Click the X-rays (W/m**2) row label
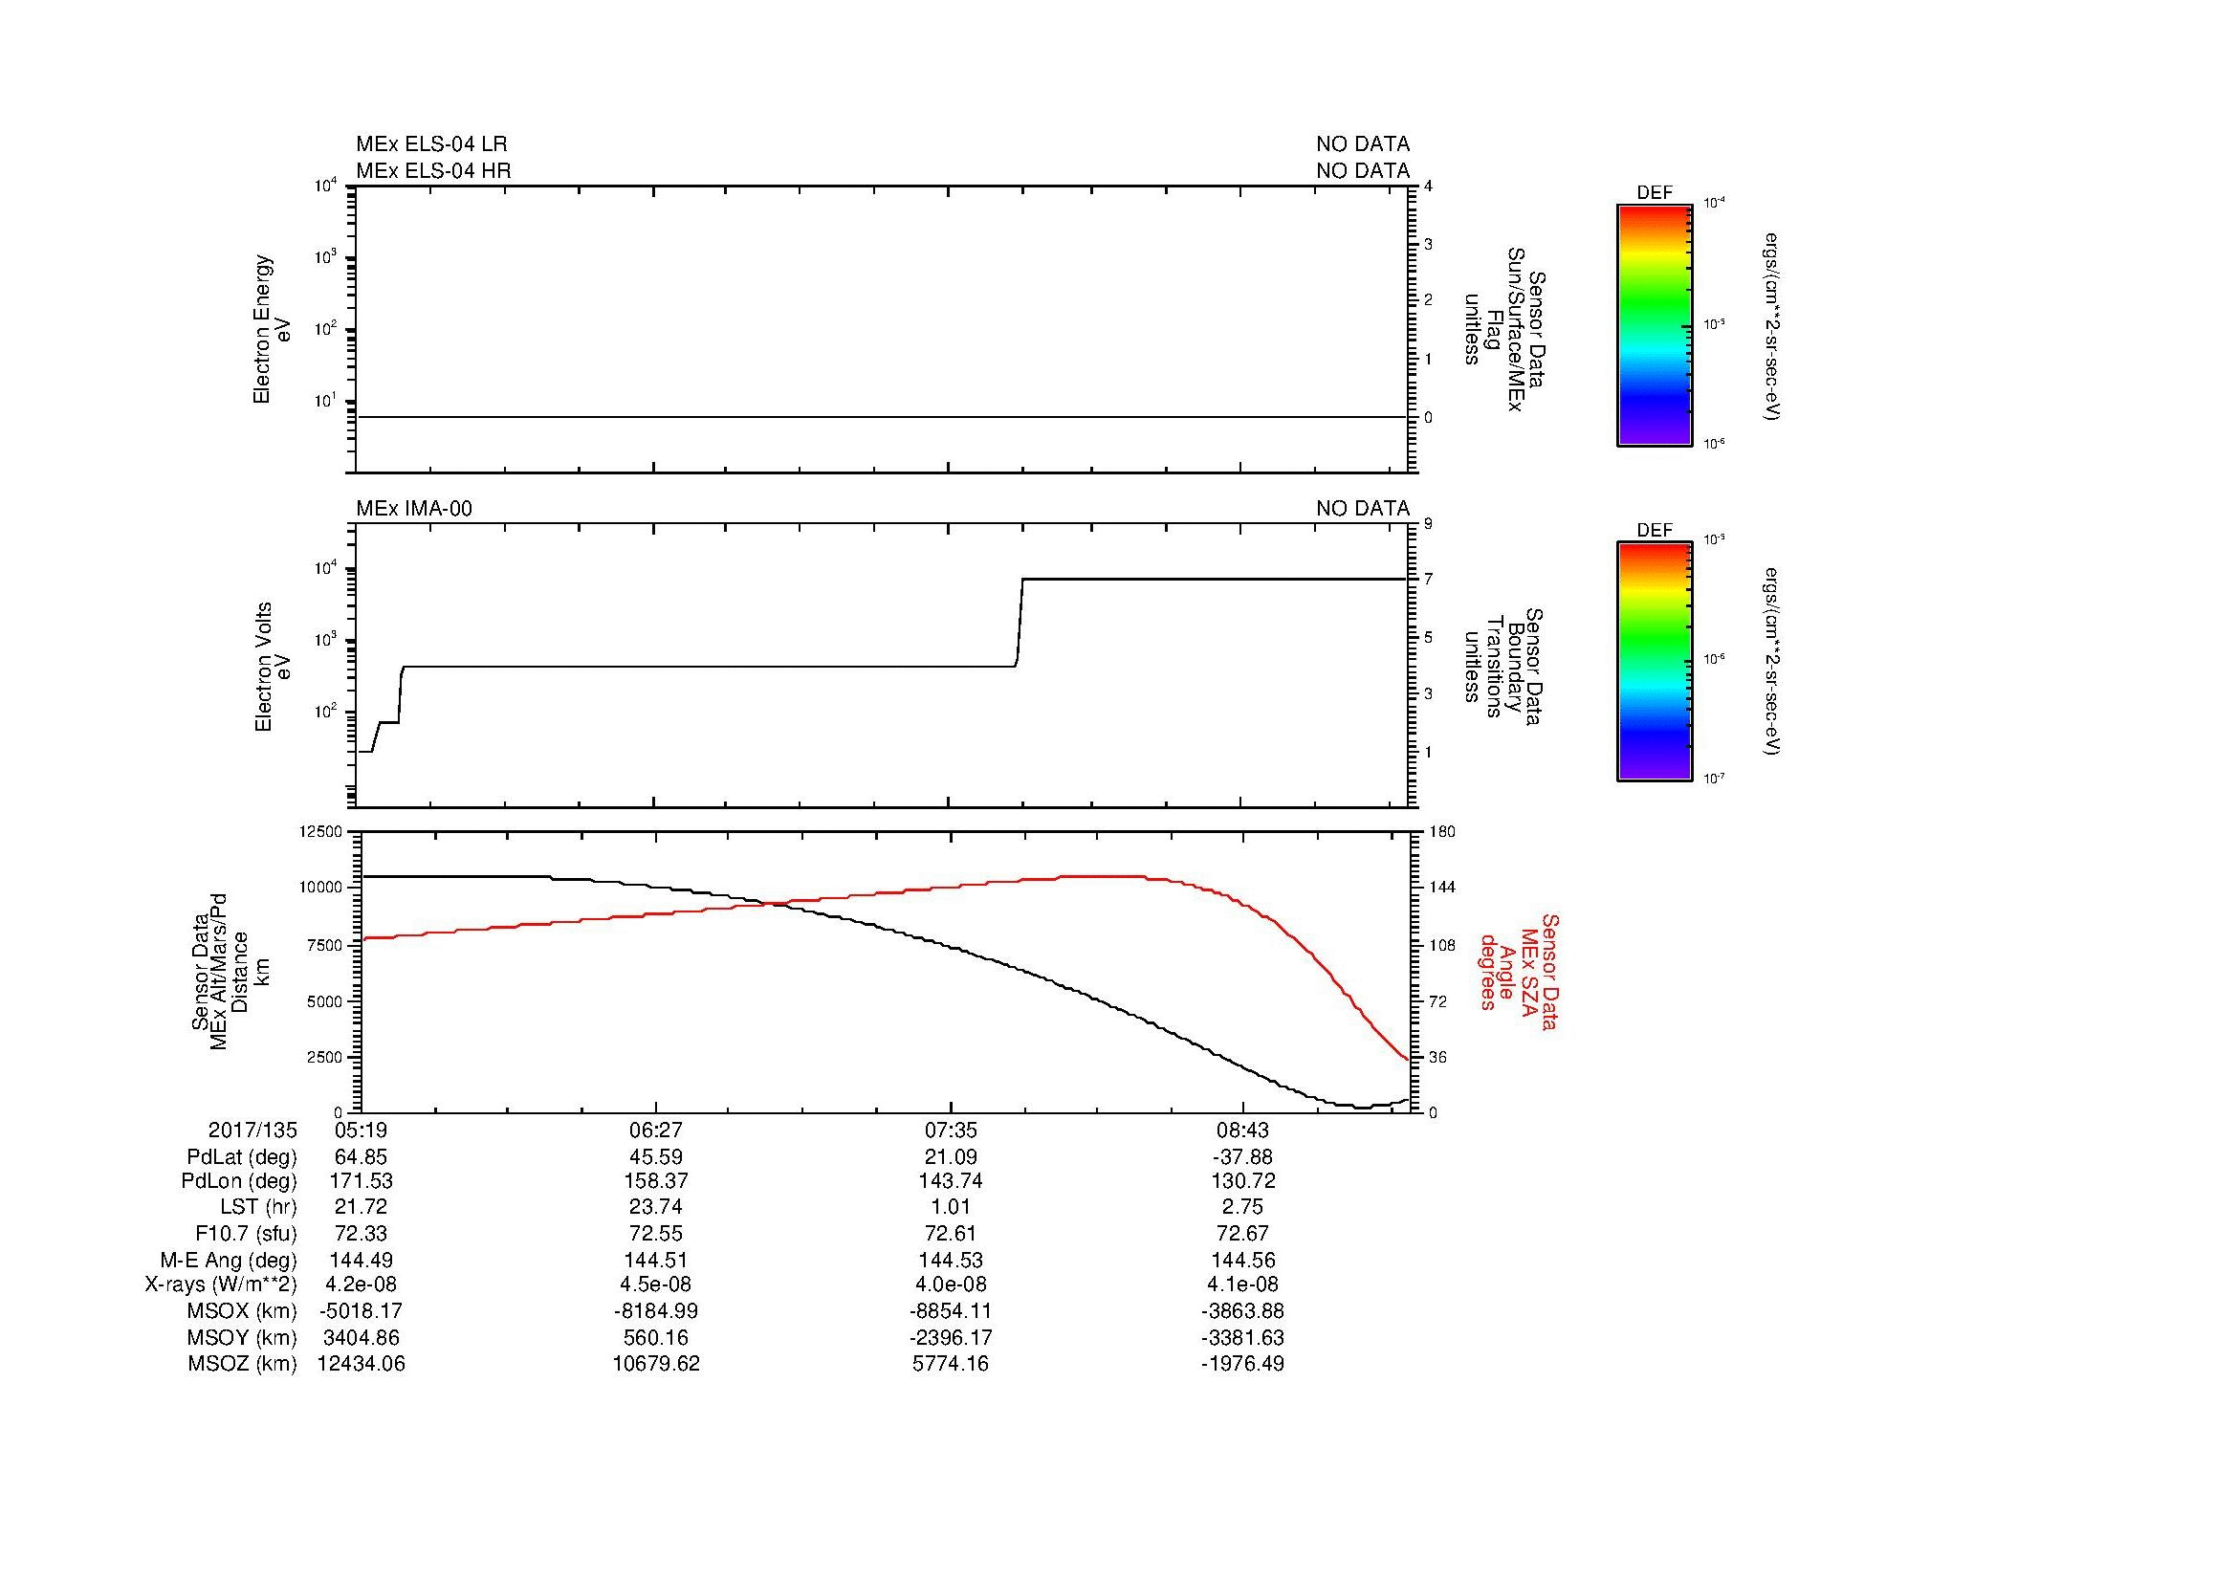The height and width of the screenshot is (1581, 2237). point(220,1285)
